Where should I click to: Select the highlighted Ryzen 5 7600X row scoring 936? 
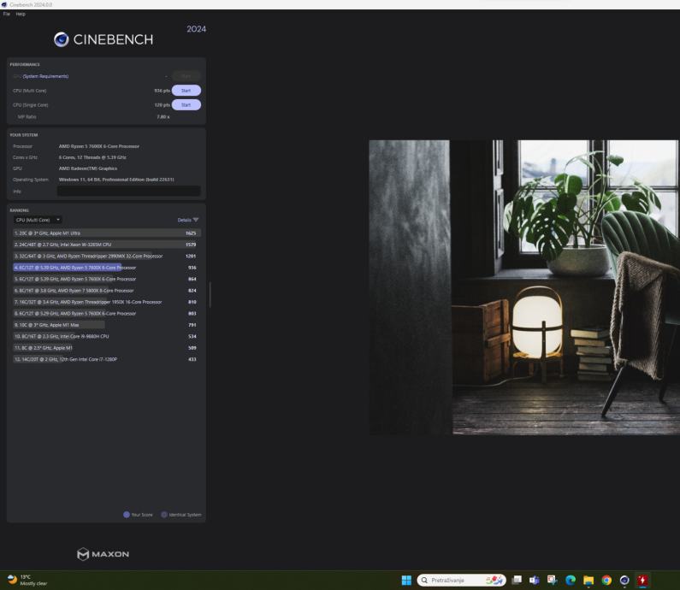pyautogui.click(x=107, y=268)
